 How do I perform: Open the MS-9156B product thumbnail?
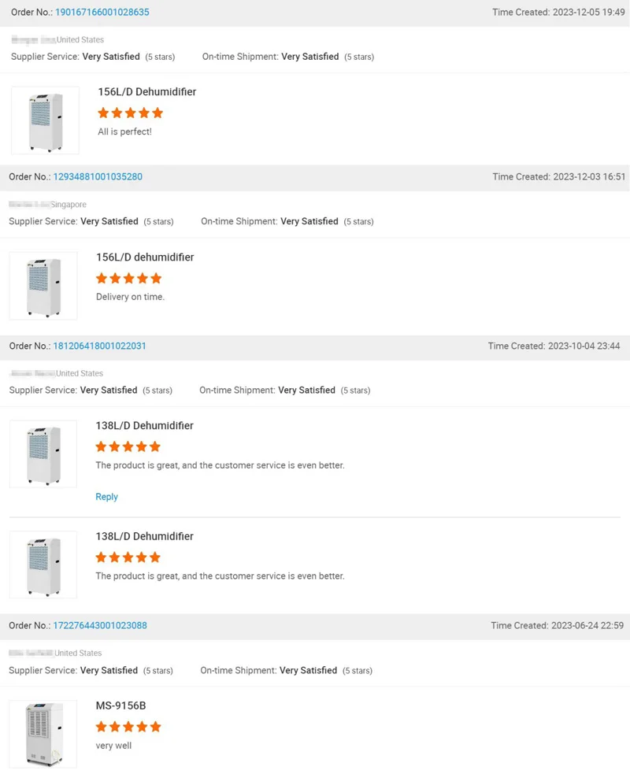click(x=43, y=734)
